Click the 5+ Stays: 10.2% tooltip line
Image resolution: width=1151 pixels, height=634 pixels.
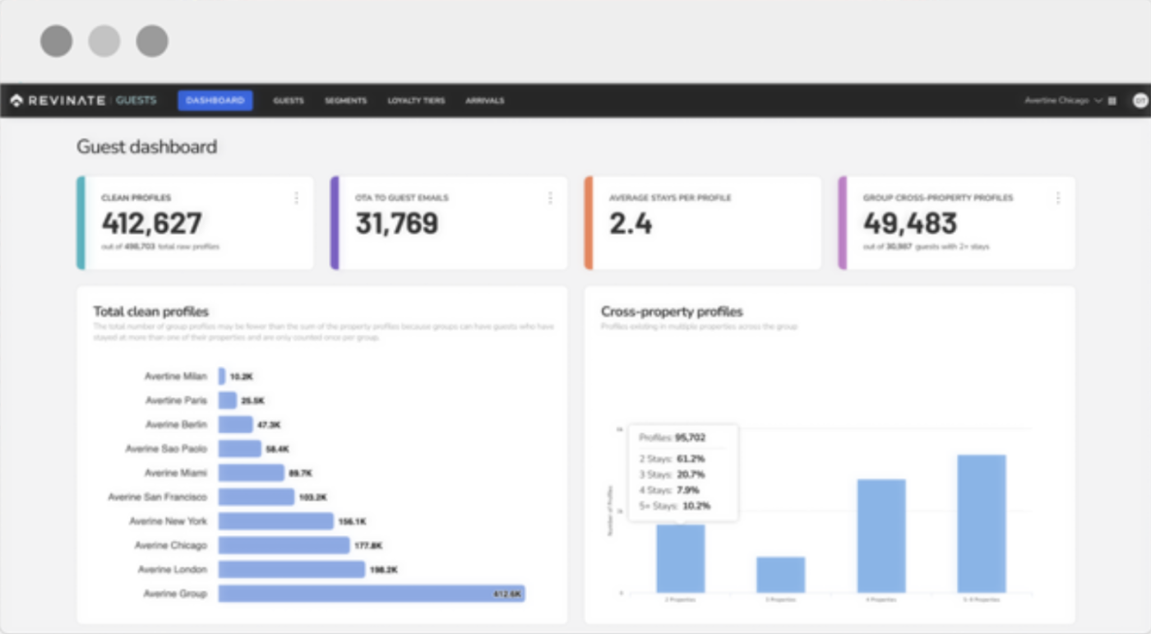point(675,506)
